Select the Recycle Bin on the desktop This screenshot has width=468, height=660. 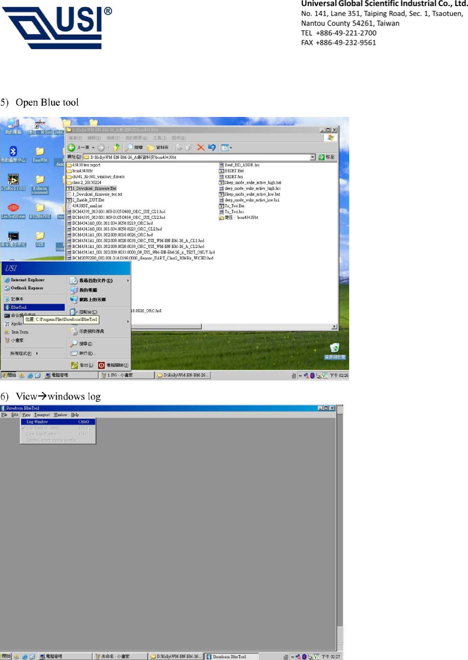[x=335, y=351]
